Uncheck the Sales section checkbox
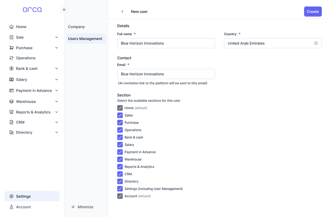This screenshot has height=217, width=331. tap(120, 115)
